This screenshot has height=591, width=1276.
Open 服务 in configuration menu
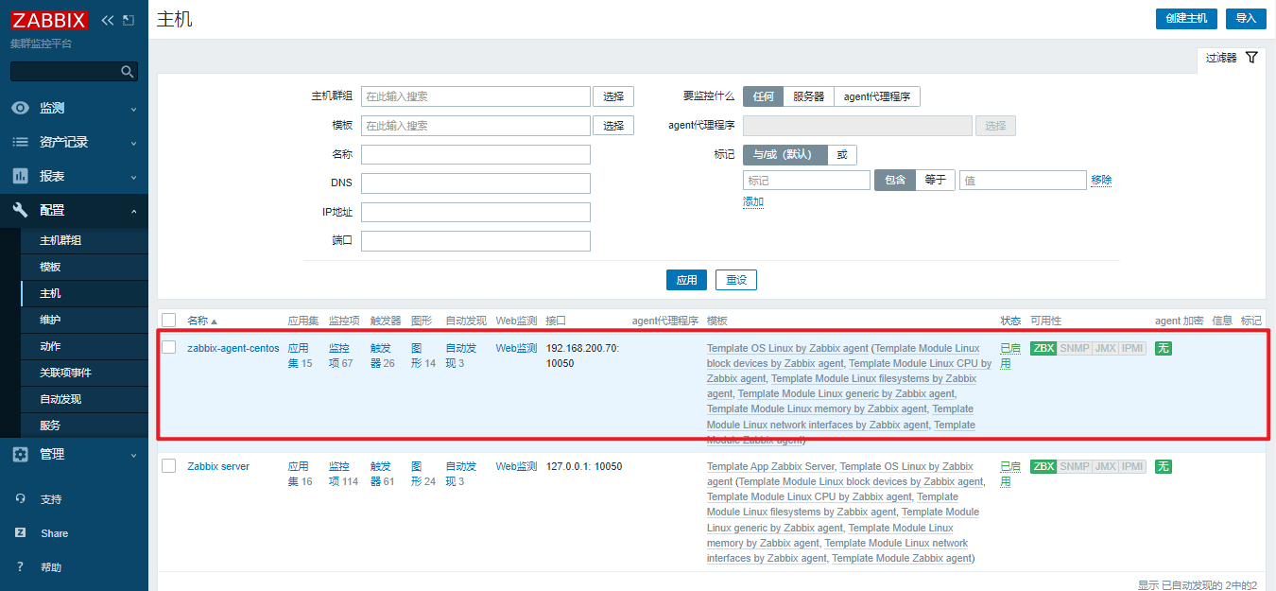pyautogui.click(x=50, y=426)
